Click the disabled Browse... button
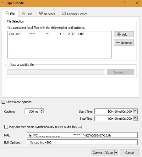Viewport: 142px width, 157px height. 120,72
